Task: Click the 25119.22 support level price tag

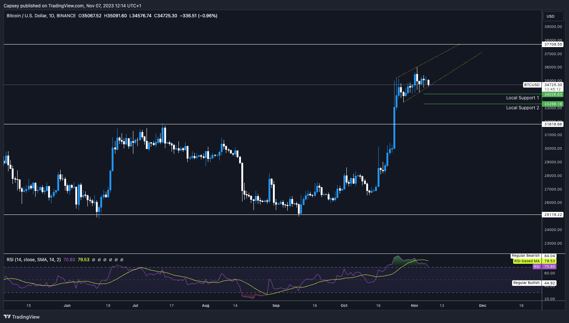Action: click(553, 215)
